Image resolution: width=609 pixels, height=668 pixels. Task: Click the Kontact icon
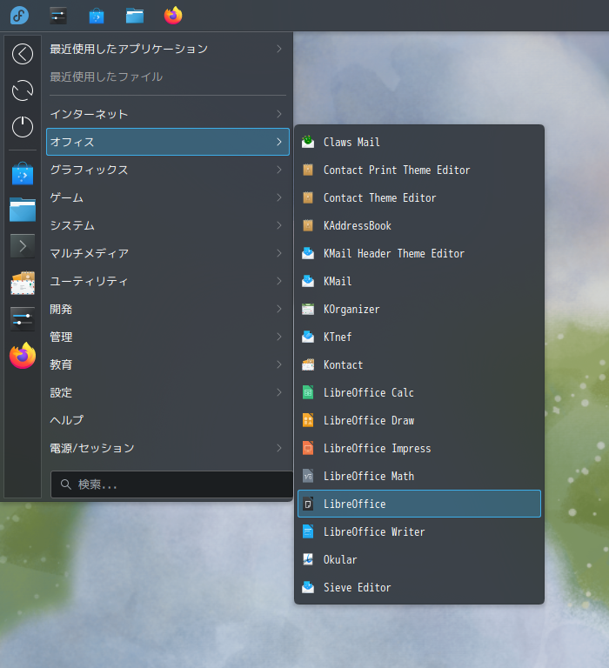pos(308,364)
